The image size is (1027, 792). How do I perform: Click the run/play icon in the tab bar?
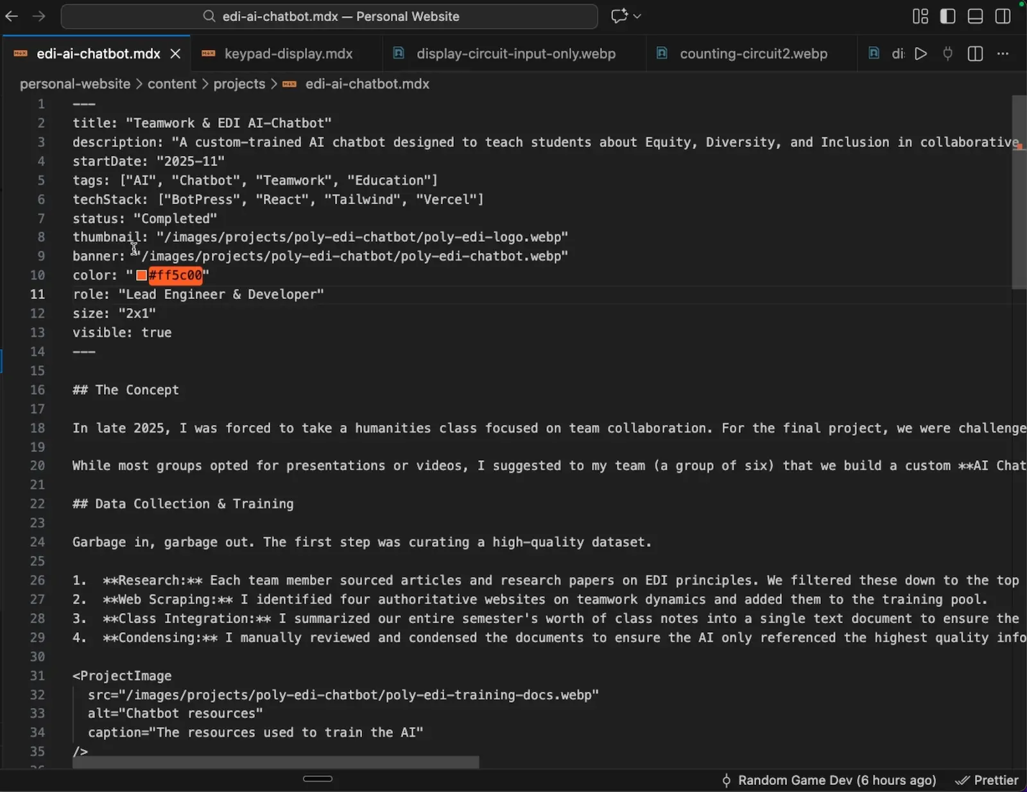click(x=920, y=54)
